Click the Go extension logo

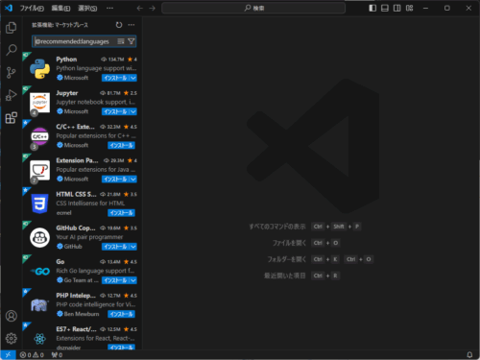click(39, 272)
